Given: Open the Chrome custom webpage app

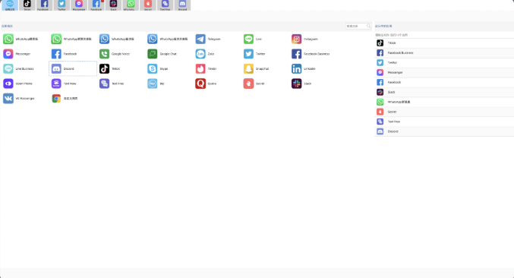Looking at the screenshot, I should pyautogui.click(x=65, y=98).
